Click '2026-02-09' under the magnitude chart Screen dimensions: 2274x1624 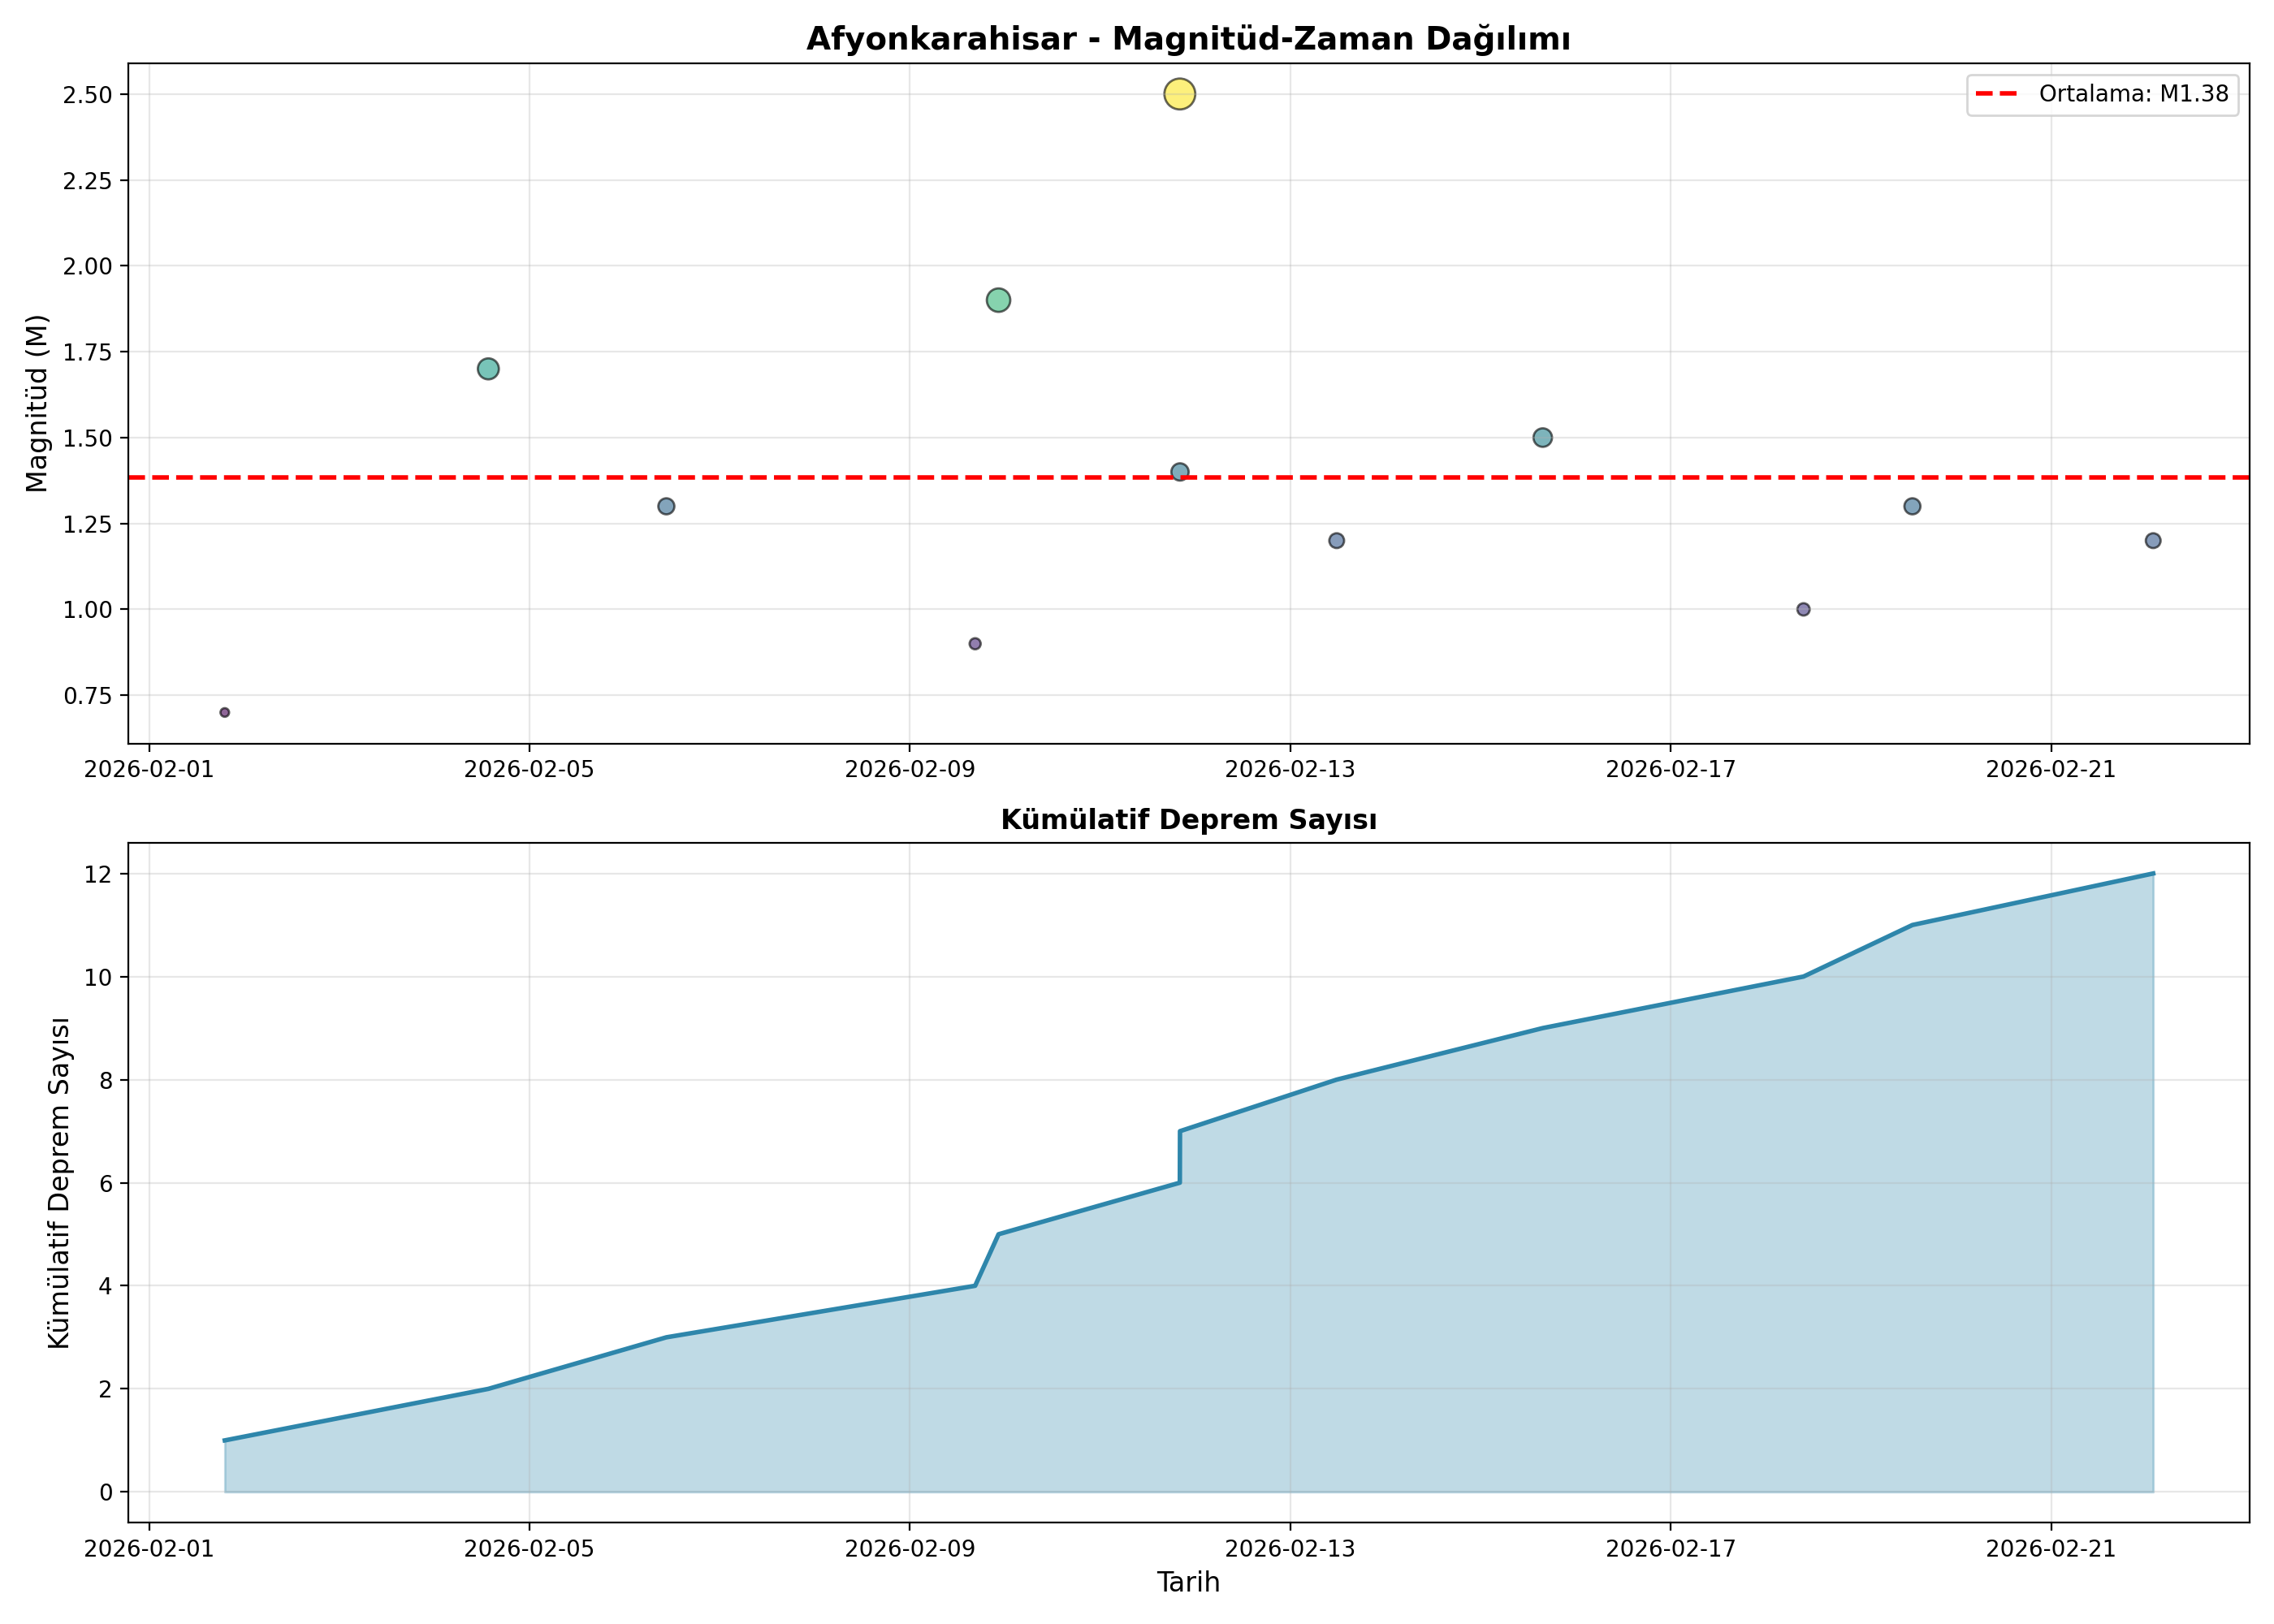(x=910, y=769)
